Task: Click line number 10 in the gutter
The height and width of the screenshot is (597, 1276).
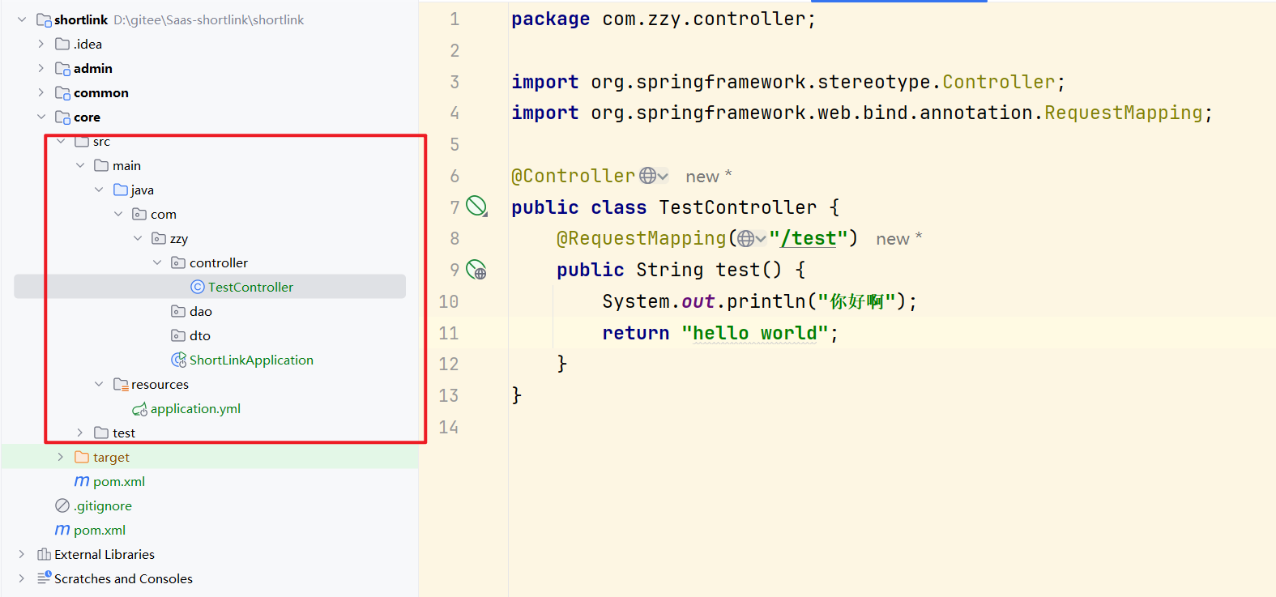Action: click(x=448, y=301)
